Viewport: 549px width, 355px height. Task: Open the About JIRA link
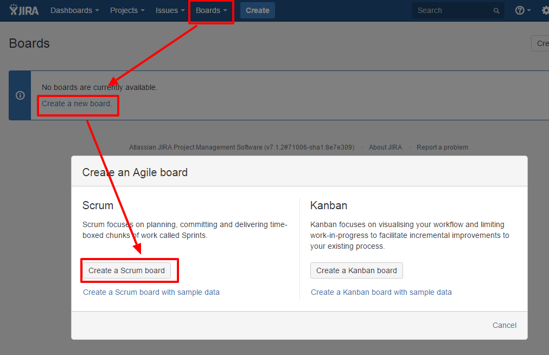pos(385,147)
